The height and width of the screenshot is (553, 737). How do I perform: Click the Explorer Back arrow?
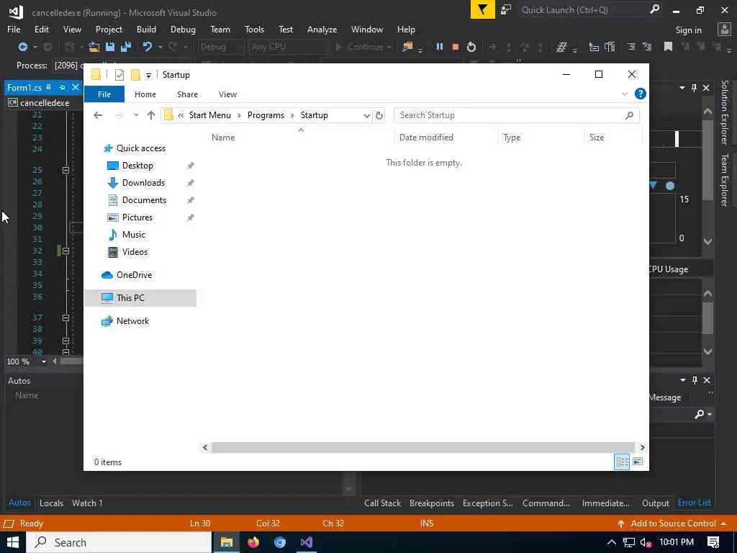tap(98, 115)
